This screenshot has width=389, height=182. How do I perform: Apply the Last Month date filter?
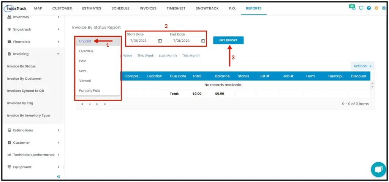pos(168,56)
